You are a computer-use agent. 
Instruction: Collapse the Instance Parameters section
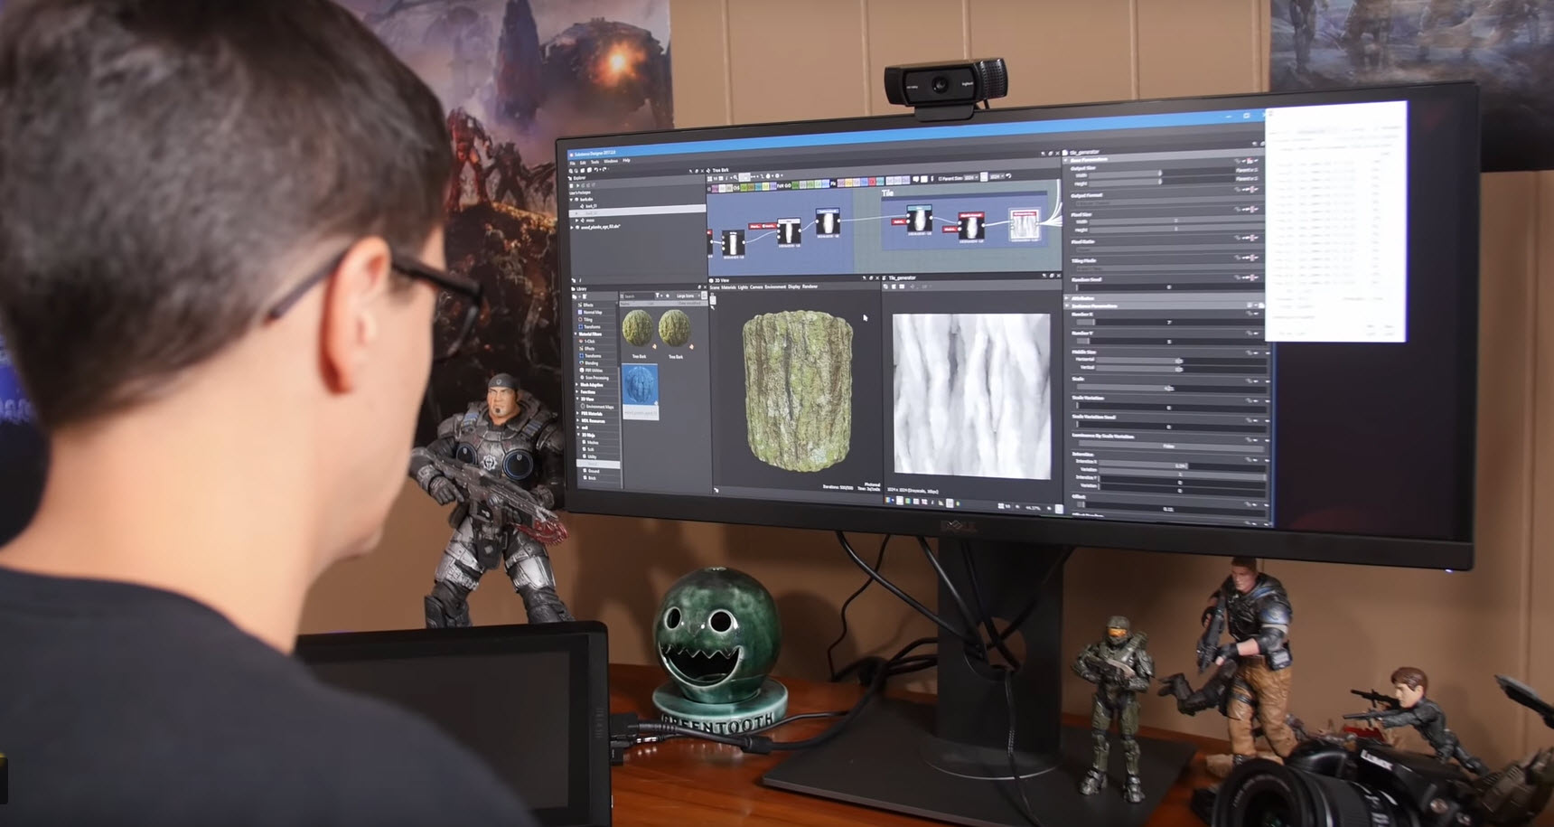click(x=1069, y=306)
